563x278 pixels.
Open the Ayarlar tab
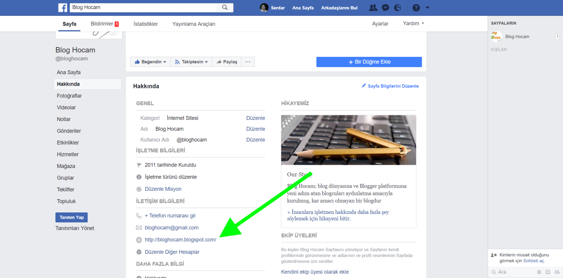[x=380, y=23]
